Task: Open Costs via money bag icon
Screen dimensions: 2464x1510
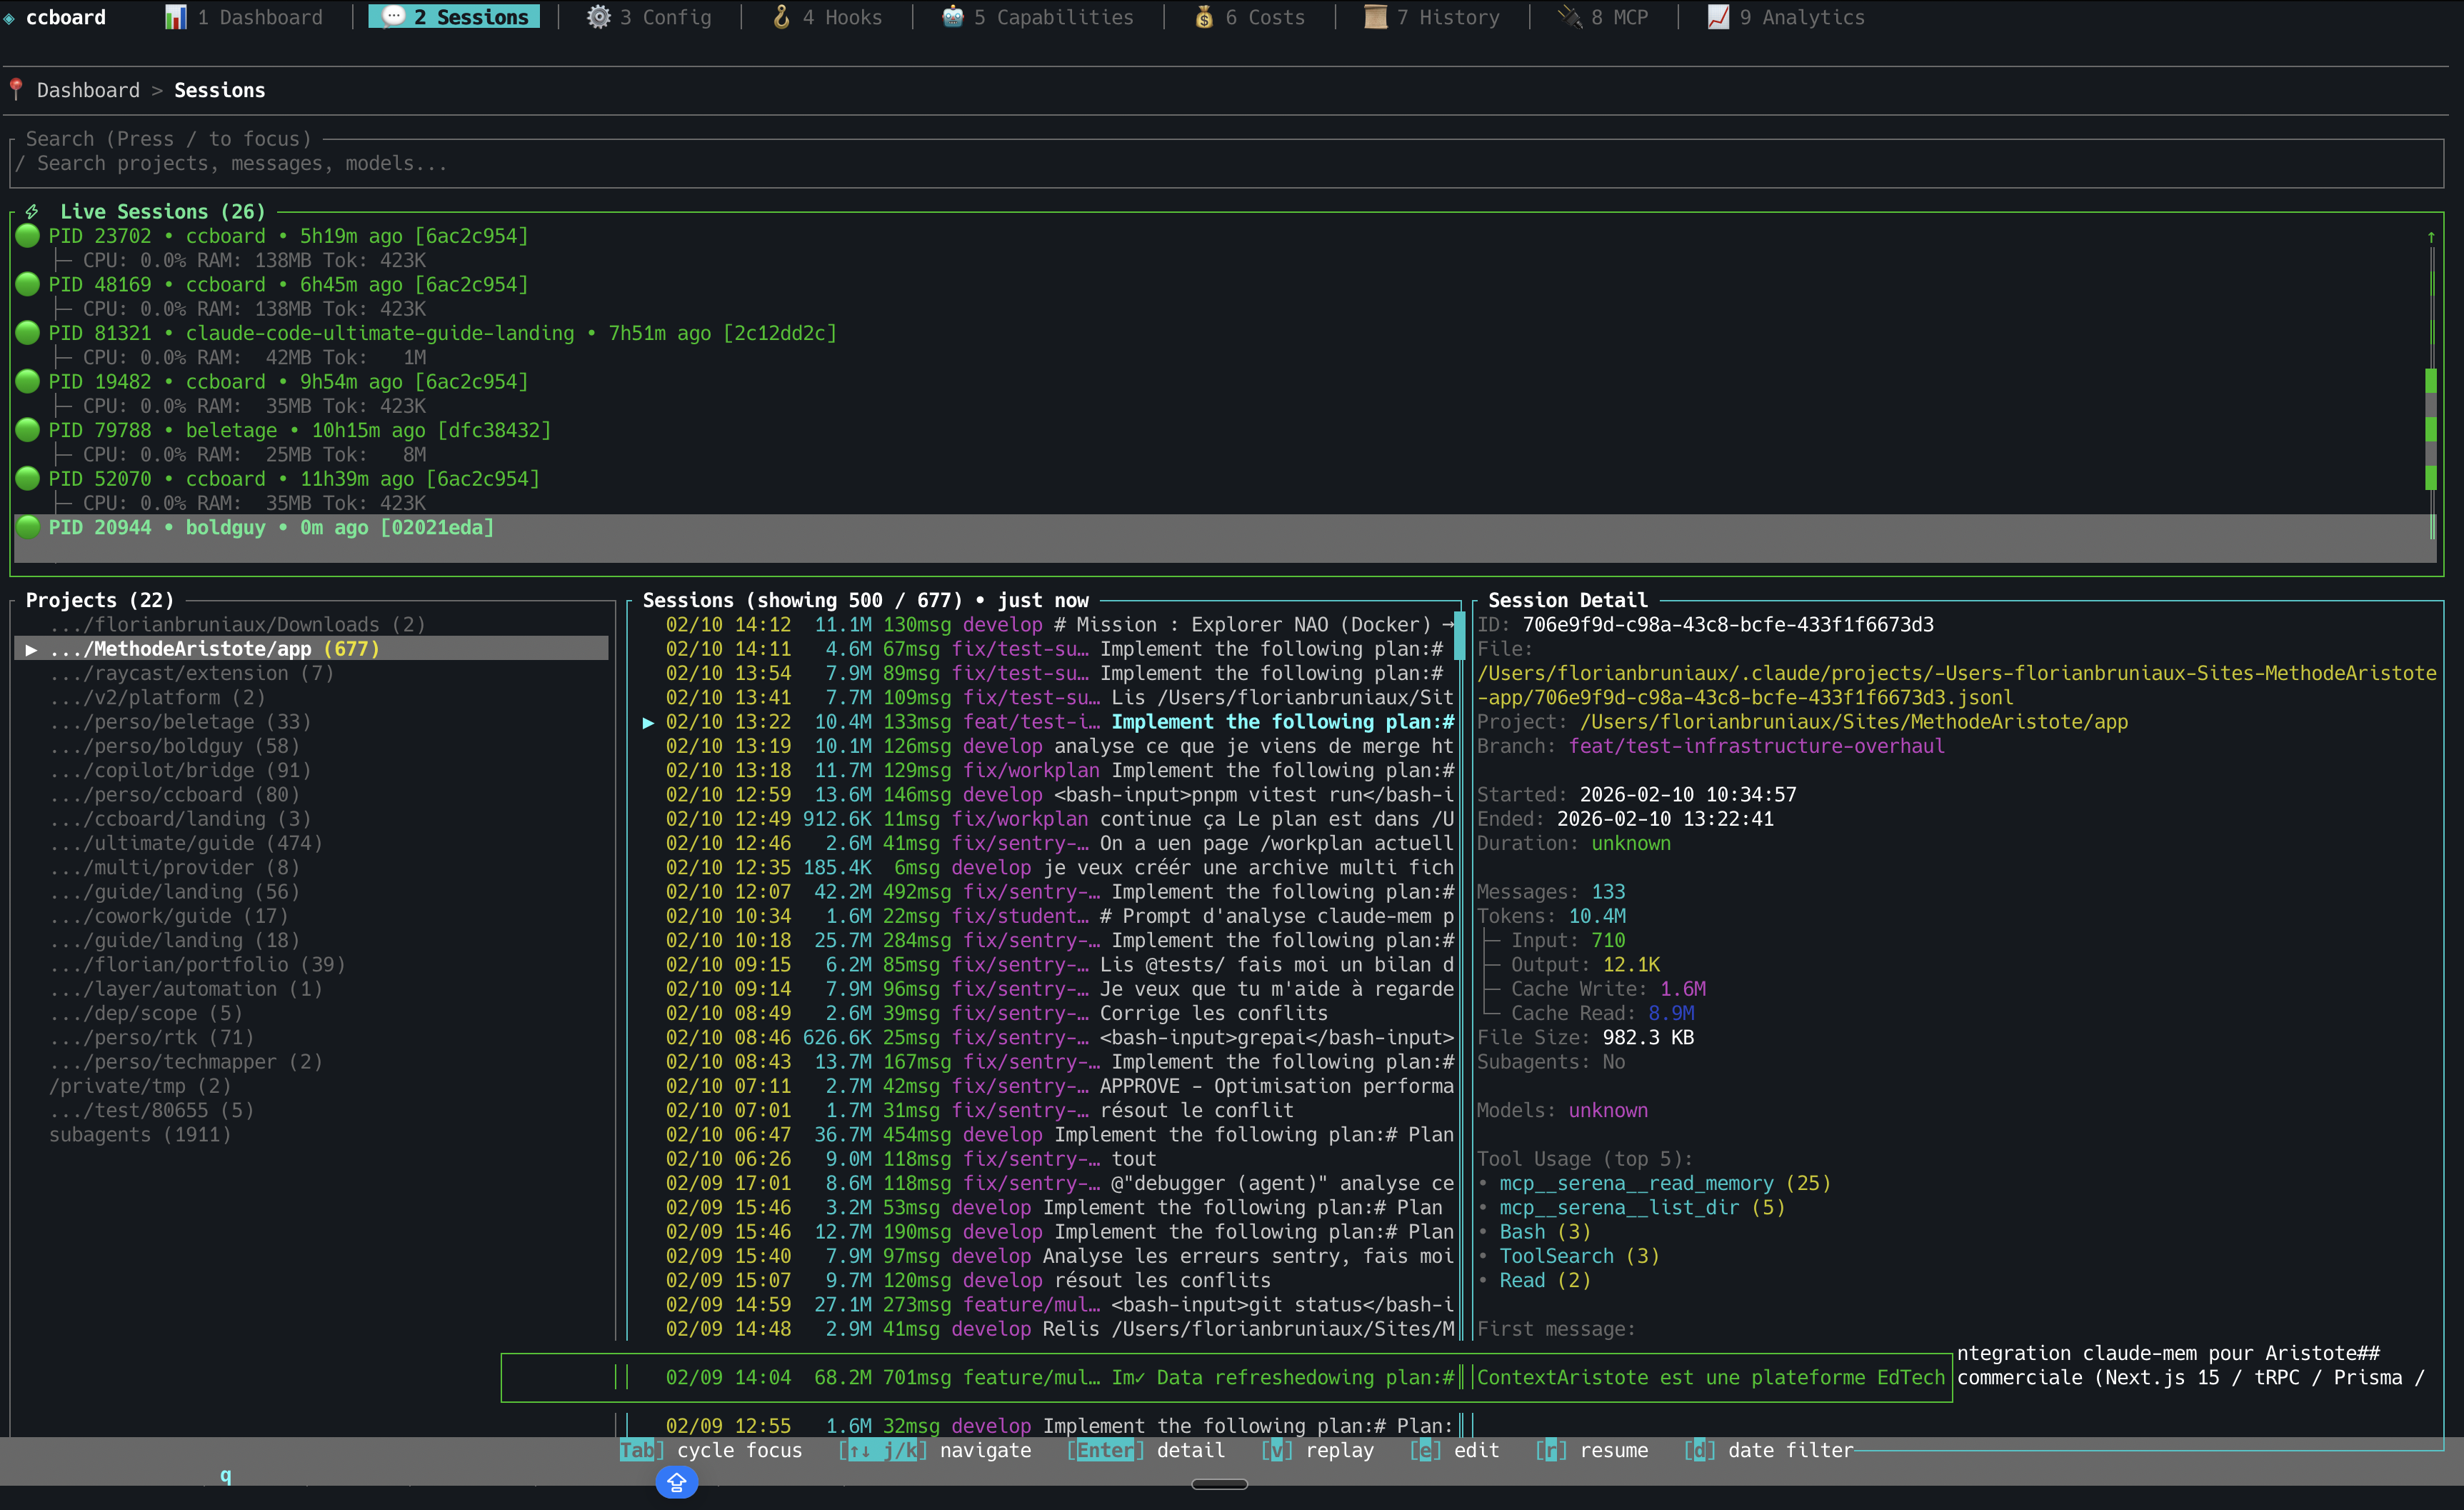Action: (x=1204, y=17)
